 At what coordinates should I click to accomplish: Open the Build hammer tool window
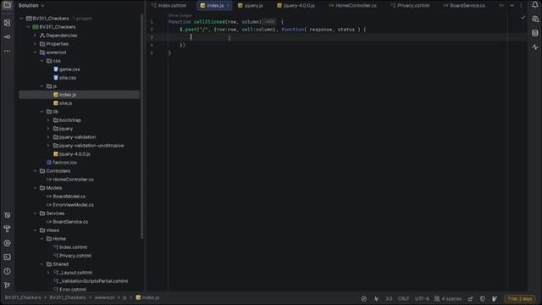(7, 229)
